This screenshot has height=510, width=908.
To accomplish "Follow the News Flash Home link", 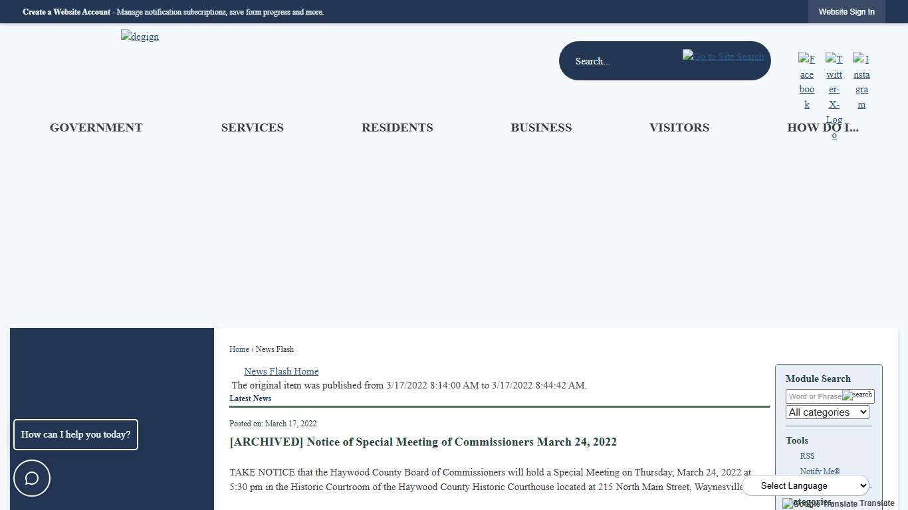I will (281, 371).
